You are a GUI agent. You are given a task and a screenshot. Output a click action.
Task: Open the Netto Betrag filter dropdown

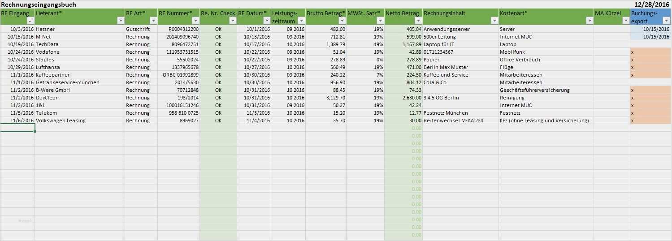[418, 21]
